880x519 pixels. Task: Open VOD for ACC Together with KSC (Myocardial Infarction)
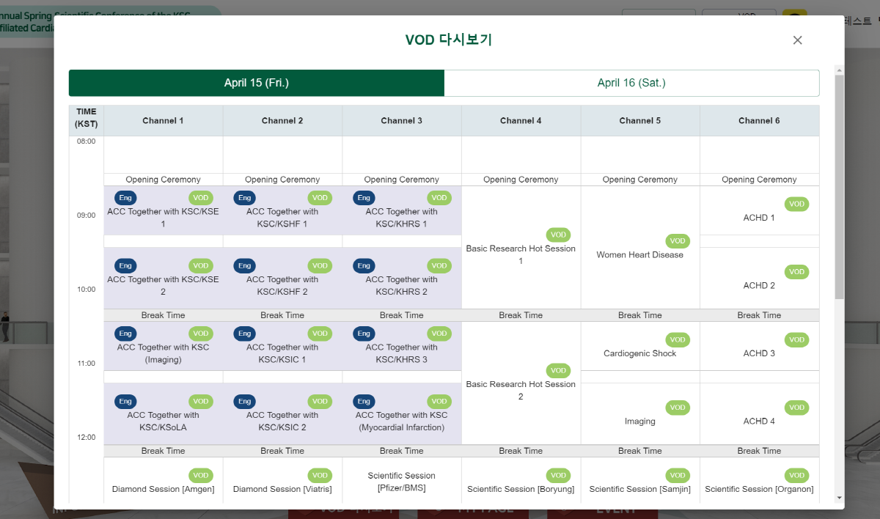(x=439, y=401)
